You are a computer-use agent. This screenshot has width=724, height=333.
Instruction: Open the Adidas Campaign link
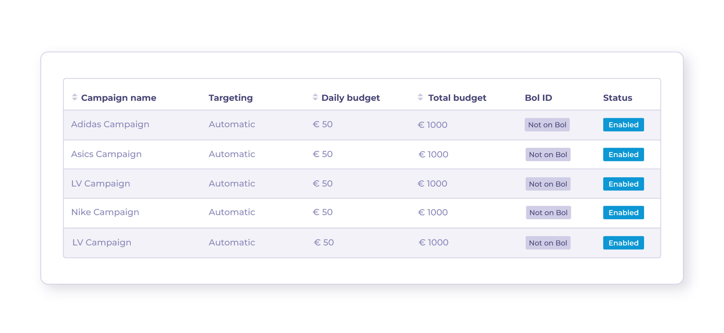click(x=110, y=124)
